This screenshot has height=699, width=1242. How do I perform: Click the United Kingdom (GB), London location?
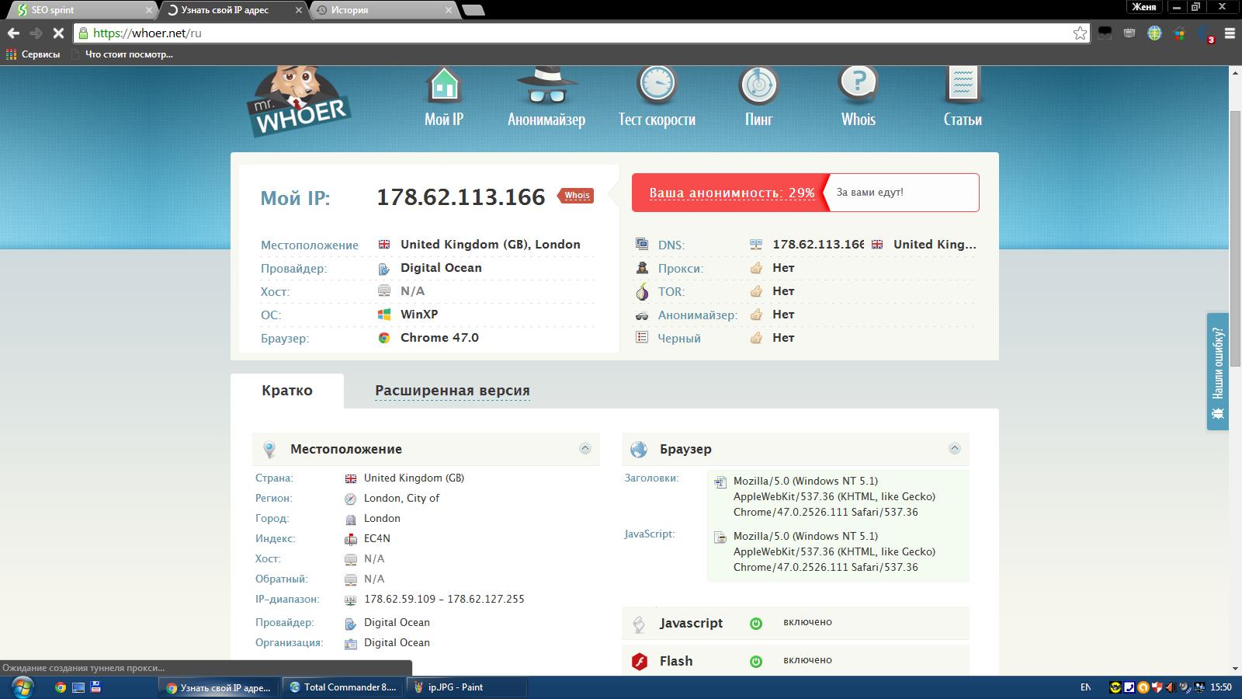click(491, 245)
